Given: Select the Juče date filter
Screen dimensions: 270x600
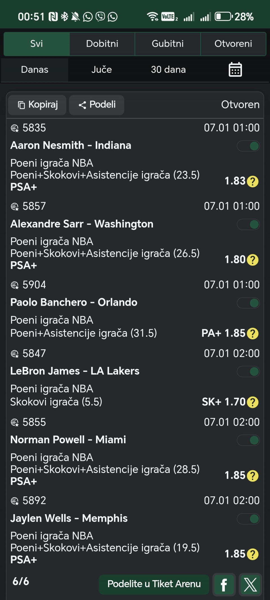Looking at the screenshot, I should pos(102,70).
